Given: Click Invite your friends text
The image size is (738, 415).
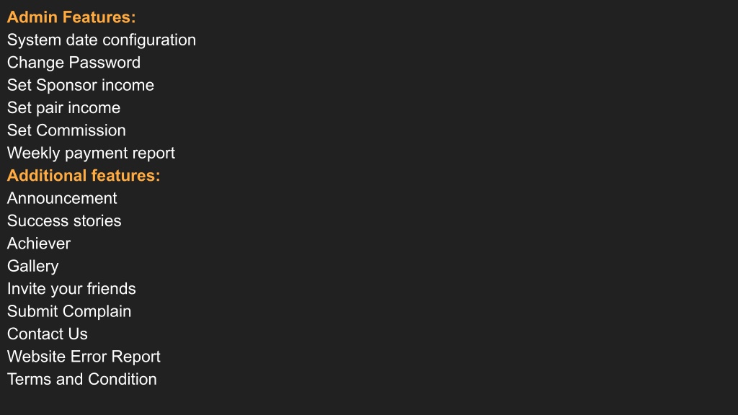Looking at the screenshot, I should [71, 289].
